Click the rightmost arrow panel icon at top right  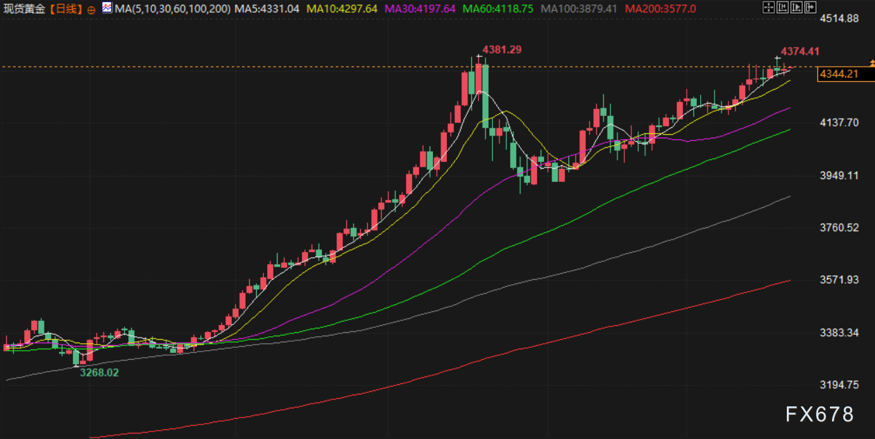coord(810,8)
